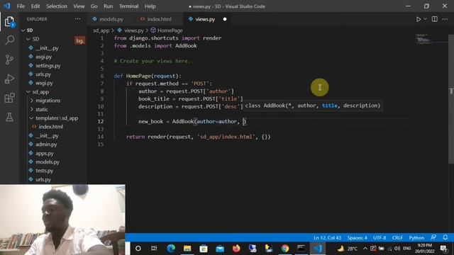Click the VS Code logo in the title bar
The height and width of the screenshot is (255, 454).
[x=6, y=6]
